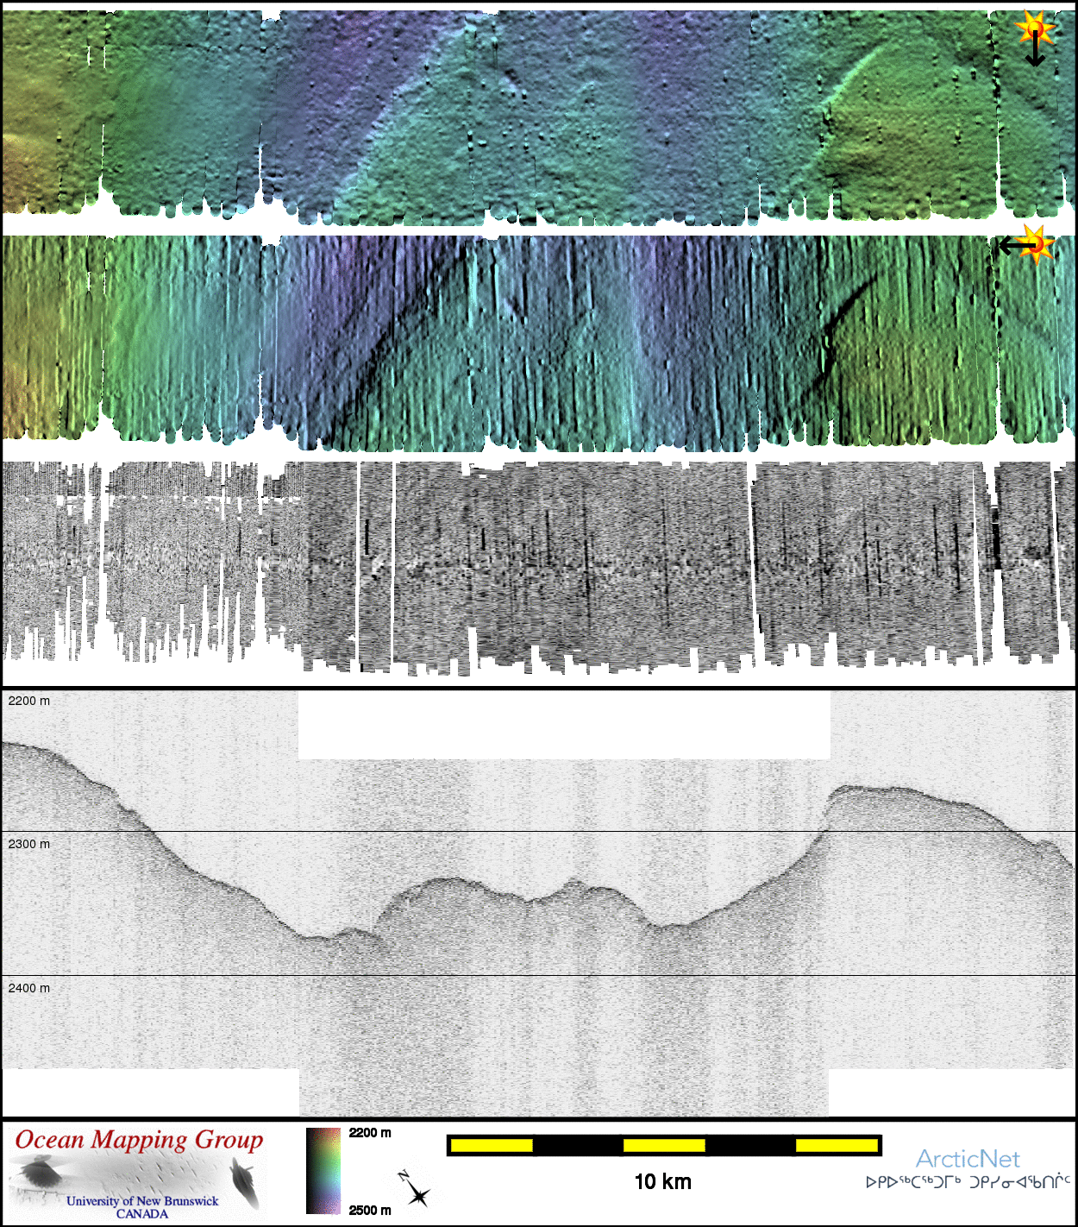The width and height of the screenshot is (1078, 1227).
Task: Click the 10 km scale bar label
Action: pyautogui.click(x=662, y=1181)
